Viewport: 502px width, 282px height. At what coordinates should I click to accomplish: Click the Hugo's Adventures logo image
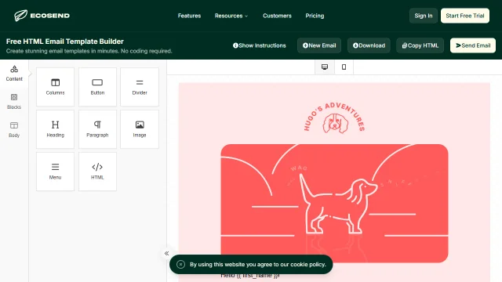[x=334, y=118]
